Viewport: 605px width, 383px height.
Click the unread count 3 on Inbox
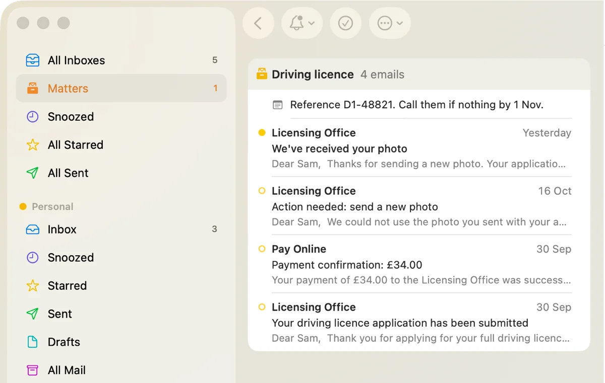214,229
